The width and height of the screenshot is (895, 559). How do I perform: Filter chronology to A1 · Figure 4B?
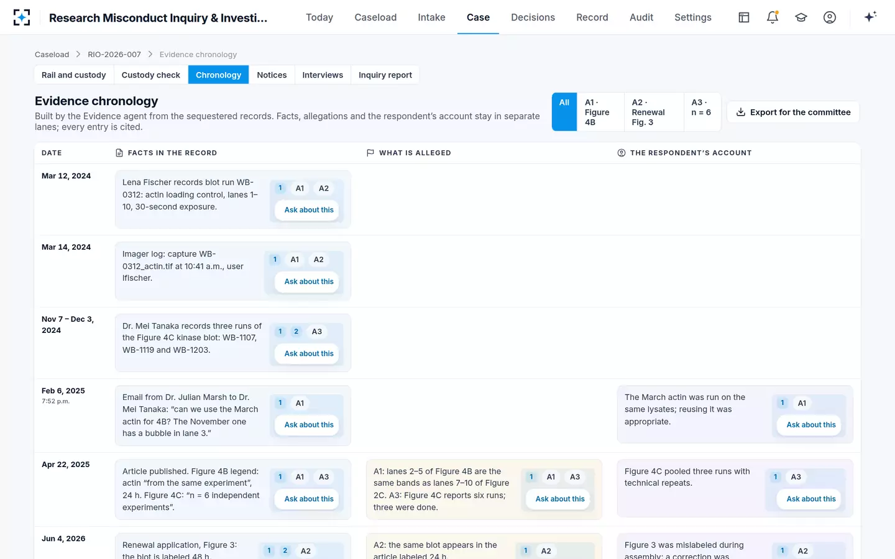600,112
